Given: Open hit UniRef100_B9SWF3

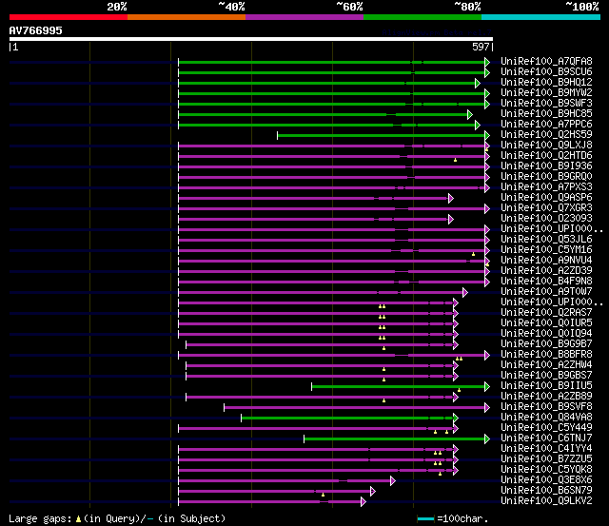Looking at the screenshot, I should pos(546,104).
